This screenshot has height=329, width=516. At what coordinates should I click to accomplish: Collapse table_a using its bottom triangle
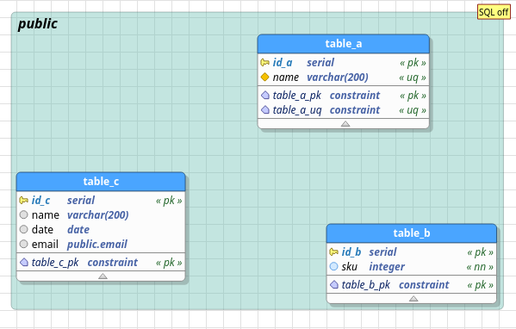[x=345, y=124]
